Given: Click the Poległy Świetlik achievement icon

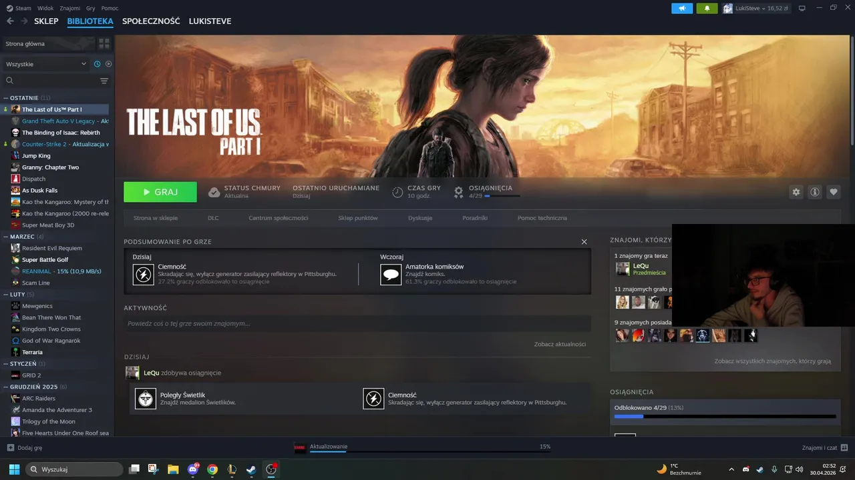Looking at the screenshot, I should (x=145, y=399).
